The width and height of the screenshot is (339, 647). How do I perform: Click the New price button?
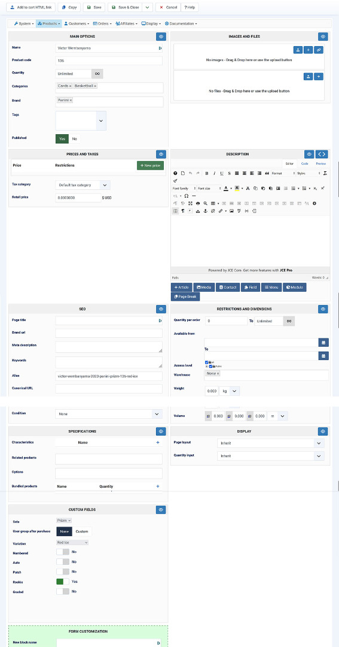(x=150, y=165)
